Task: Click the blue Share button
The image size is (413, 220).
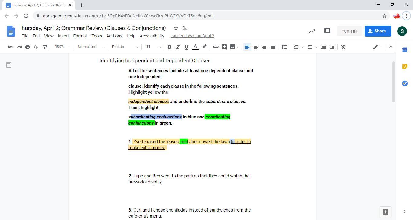Action: point(377,31)
